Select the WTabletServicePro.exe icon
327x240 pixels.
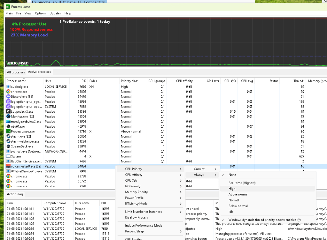tap(8, 171)
